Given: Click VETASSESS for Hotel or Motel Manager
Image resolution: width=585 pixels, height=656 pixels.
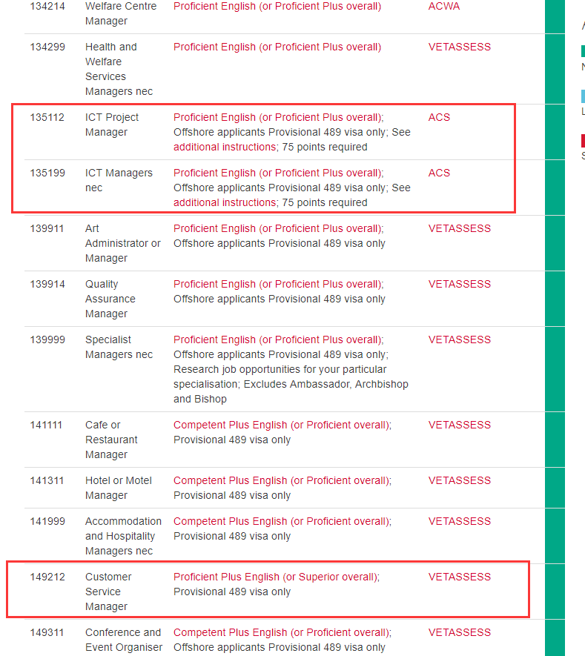Looking at the screenshot, I should click(459, 480).
